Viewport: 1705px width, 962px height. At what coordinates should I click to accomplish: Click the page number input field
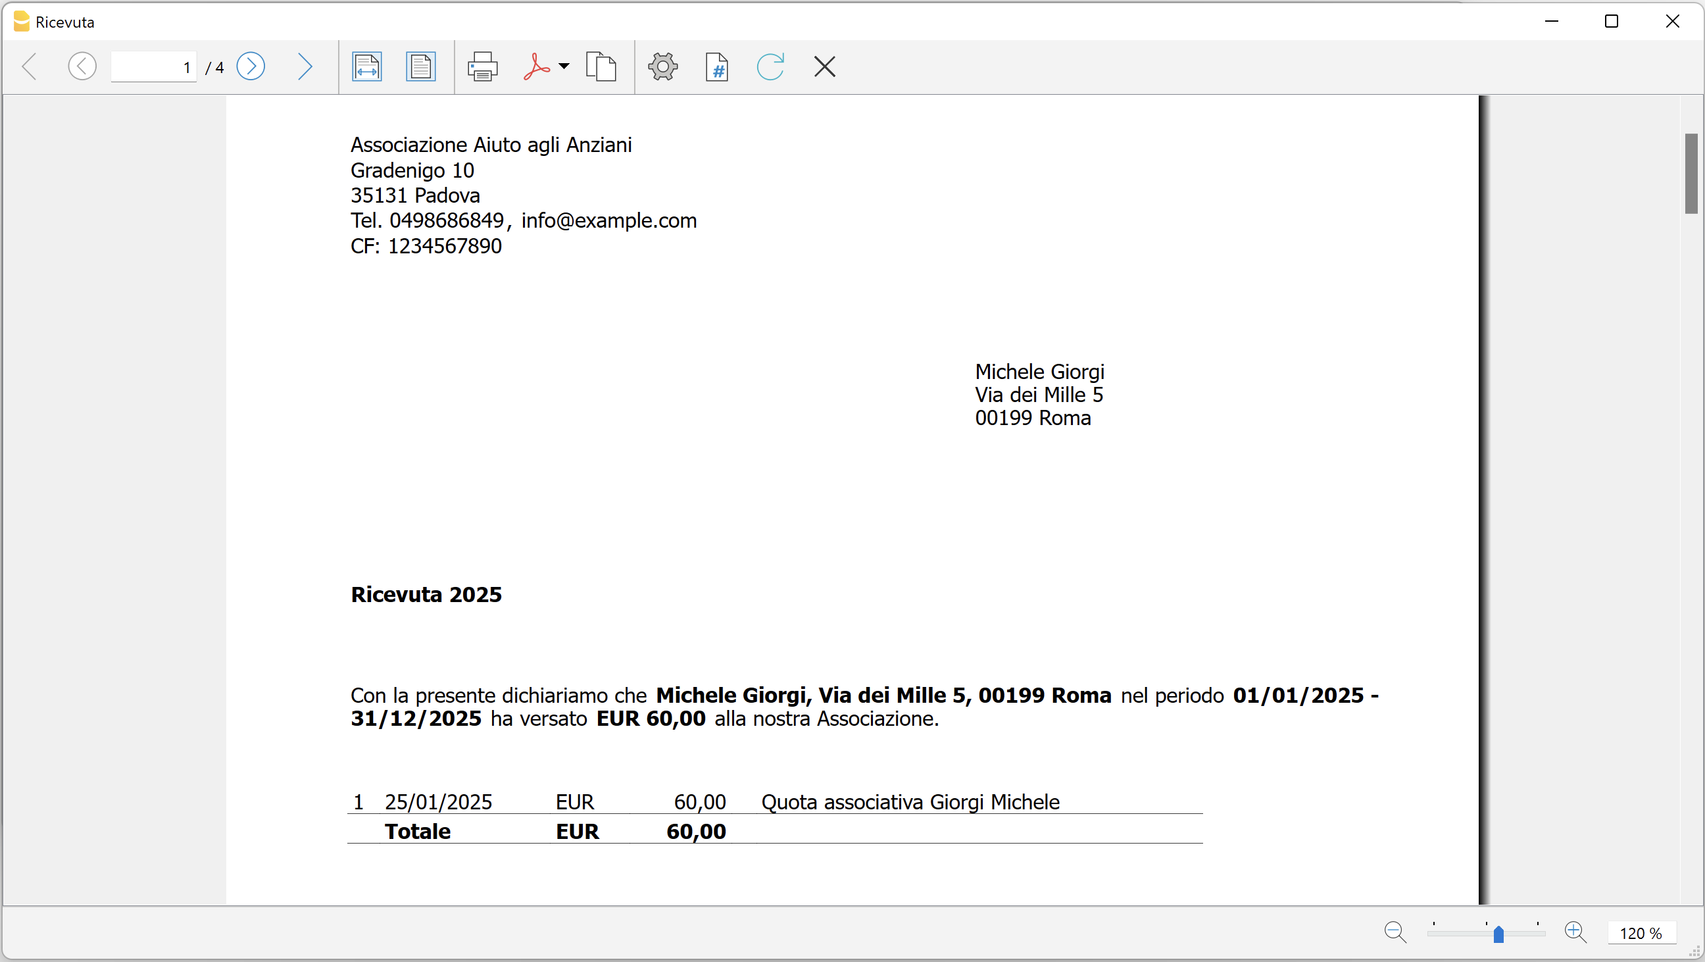click(x=153, y=68)
